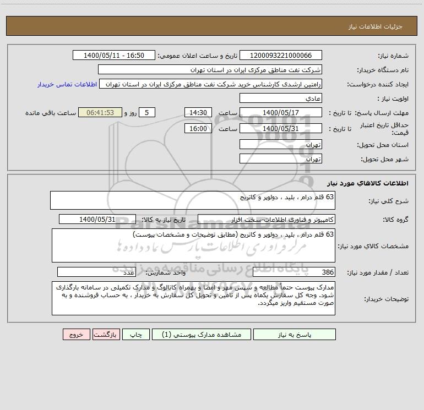Click the چاپ print button
This screenshot has height=410, width=424.
point(136,335)
